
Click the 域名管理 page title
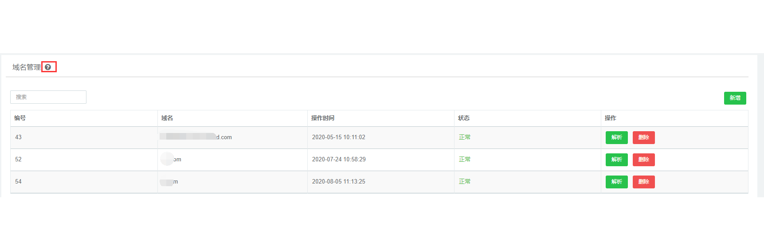tap(27, 67)
